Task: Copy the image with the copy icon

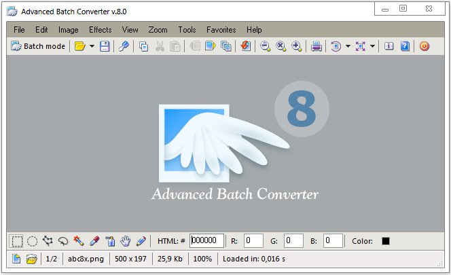Action: pos(143,46)
